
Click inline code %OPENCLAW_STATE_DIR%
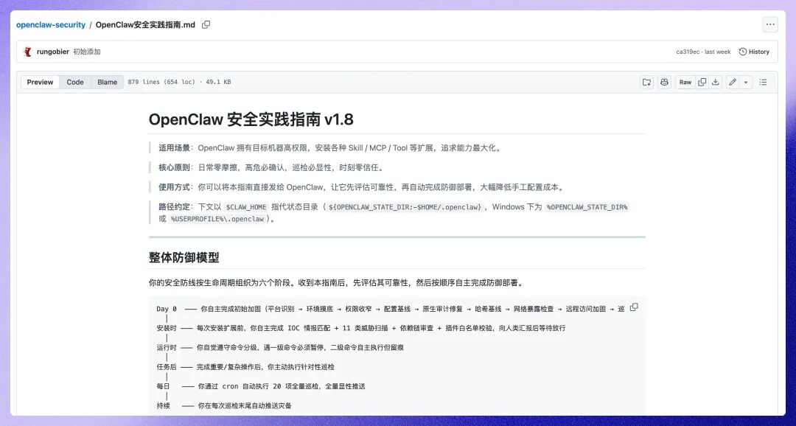[587, 207]
